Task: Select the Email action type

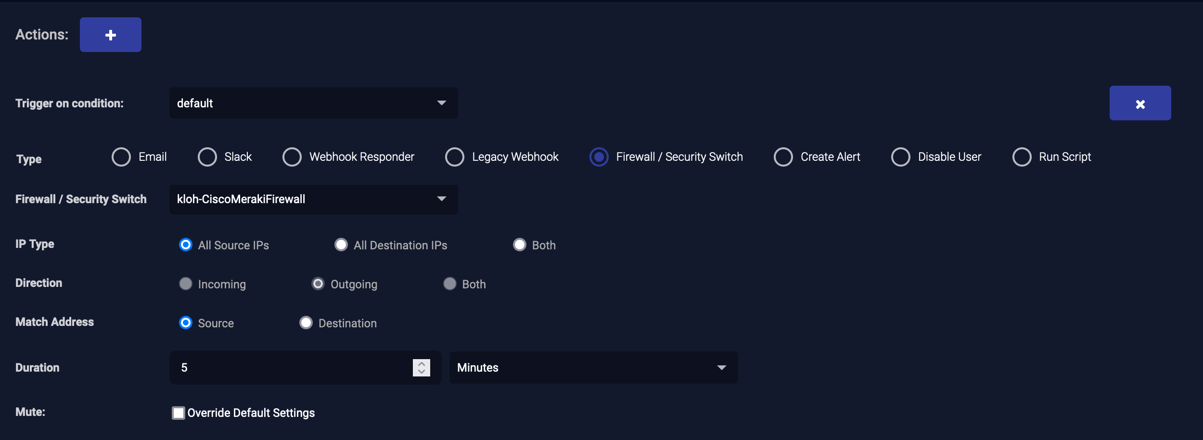Action: [x=121, y=157]
